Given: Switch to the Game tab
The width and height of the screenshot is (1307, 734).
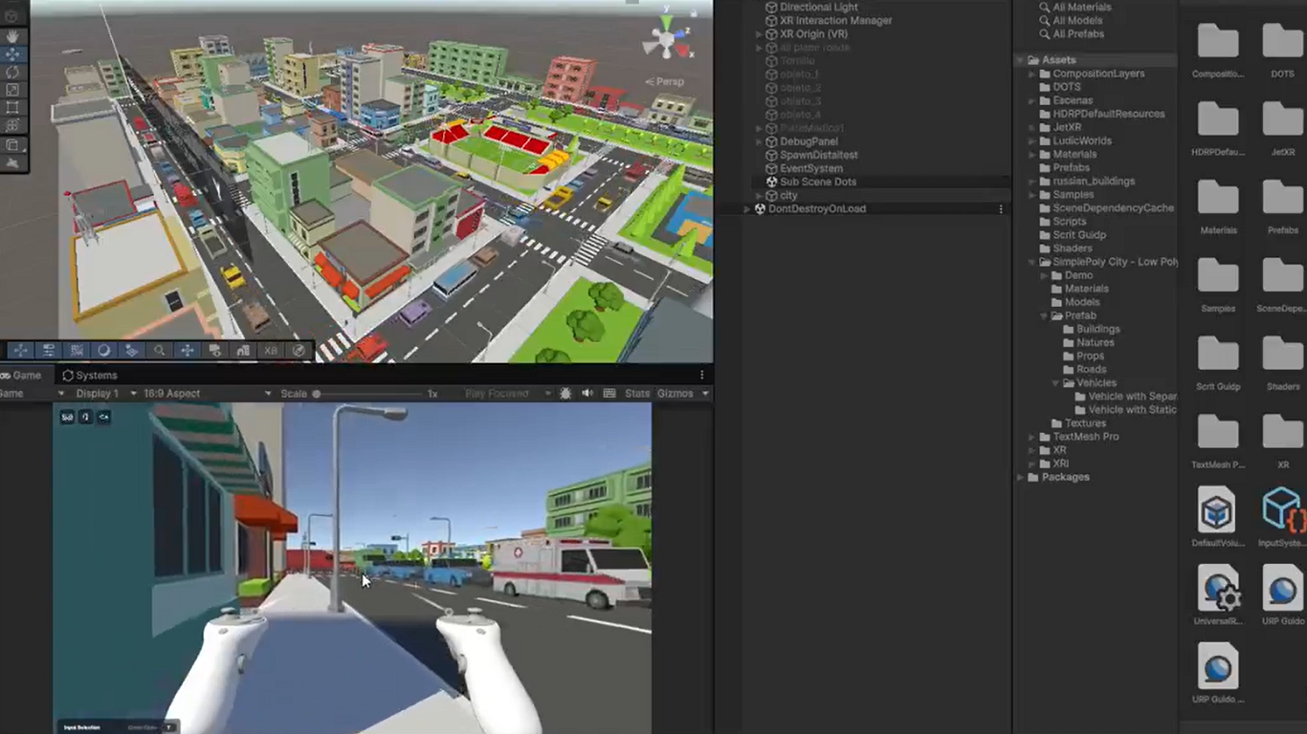Looking at the screenshot, I should [x=26, y=375].
